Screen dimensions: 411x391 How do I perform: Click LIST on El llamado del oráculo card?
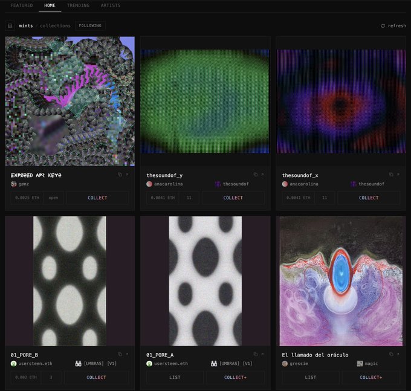[310, 377]
